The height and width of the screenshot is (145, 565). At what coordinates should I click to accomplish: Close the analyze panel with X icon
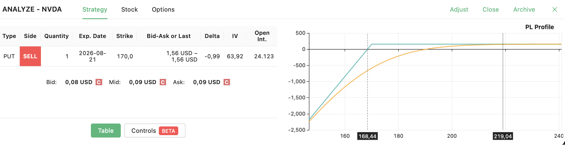pyautogui.click(x=555, y=10)
